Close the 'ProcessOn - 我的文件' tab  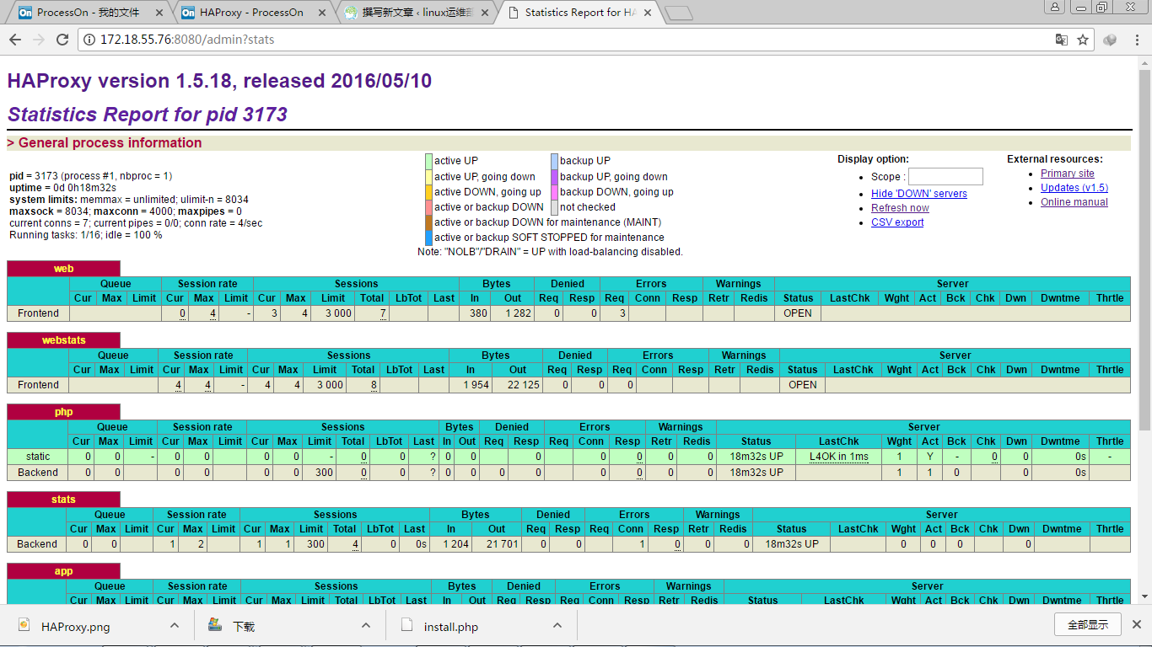coord(159,13)
